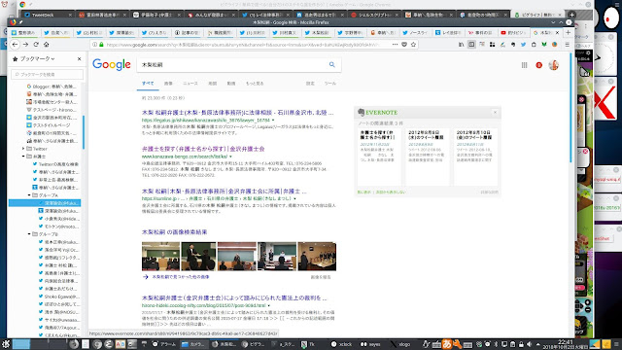Screen dimensions: 622x350
Task: Open the 設定 search settings menu
Action: [310, 84]
